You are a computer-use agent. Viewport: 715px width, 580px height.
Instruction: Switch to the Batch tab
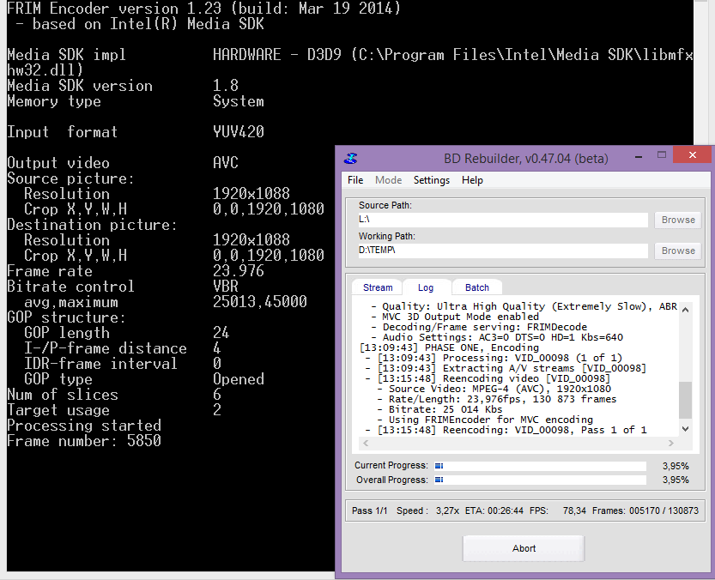[x=477, y=287]
